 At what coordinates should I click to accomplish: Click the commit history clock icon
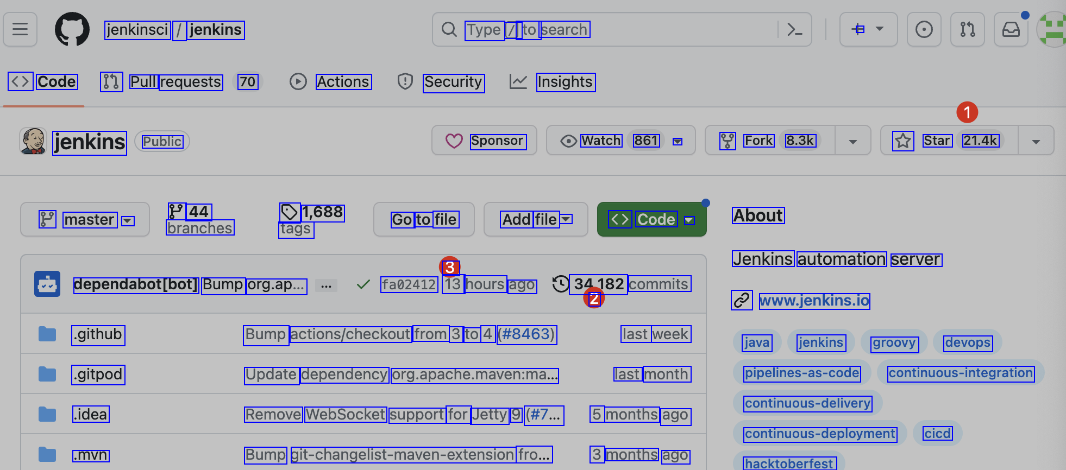[x=560, y=284]
